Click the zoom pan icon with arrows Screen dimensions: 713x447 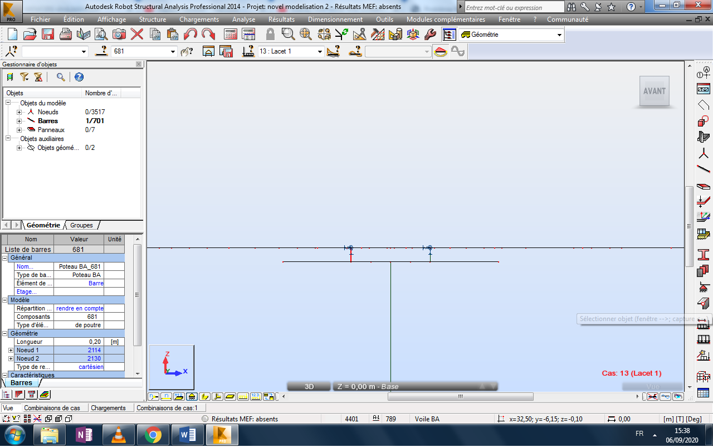tap(305, 34)
